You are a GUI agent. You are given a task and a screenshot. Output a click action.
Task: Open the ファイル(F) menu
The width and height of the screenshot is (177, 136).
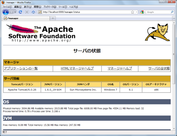click(7, 7)
